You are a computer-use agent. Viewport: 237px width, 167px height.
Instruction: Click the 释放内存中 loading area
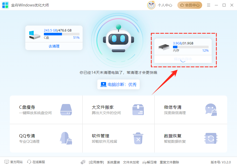click(x=183, y=59)
